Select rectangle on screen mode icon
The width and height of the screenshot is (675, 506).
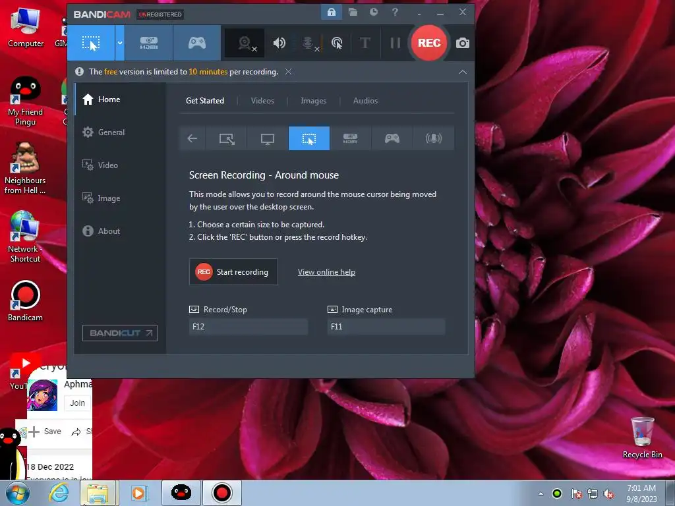pyautogui.click(x=227, y=138)
